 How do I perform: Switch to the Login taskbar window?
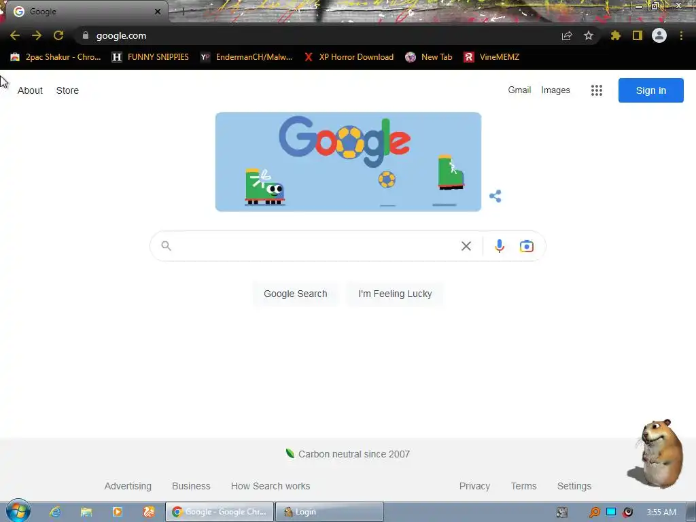(330, 512)
